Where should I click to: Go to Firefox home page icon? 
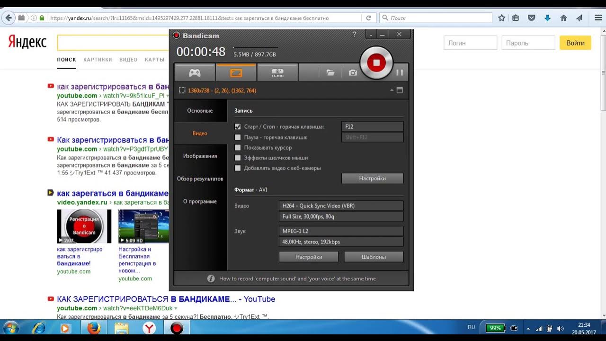[563, 18]
